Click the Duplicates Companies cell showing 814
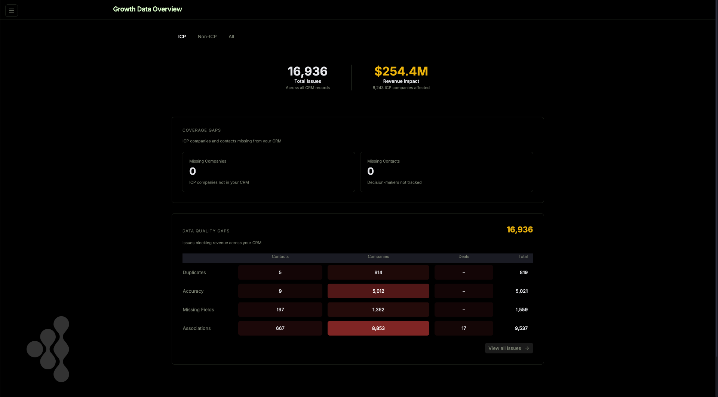 378,273
